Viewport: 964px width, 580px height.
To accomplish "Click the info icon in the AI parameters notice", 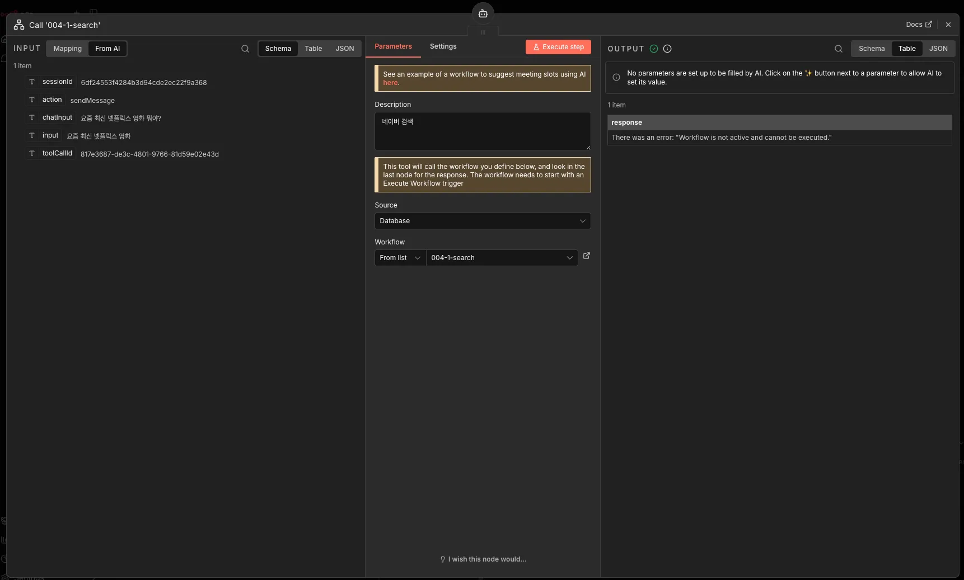I will pyautogui.click(x=616, y=77).
